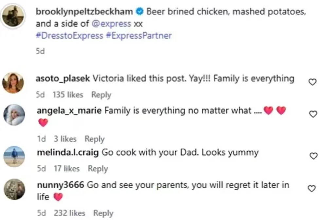This screenshot has height=220, width=319.
Task: Heart the melinda.l.craig comment
Action: [x=313, y=156]
